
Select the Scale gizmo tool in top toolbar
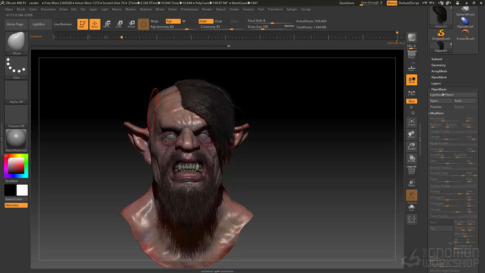tap(119, 24)
